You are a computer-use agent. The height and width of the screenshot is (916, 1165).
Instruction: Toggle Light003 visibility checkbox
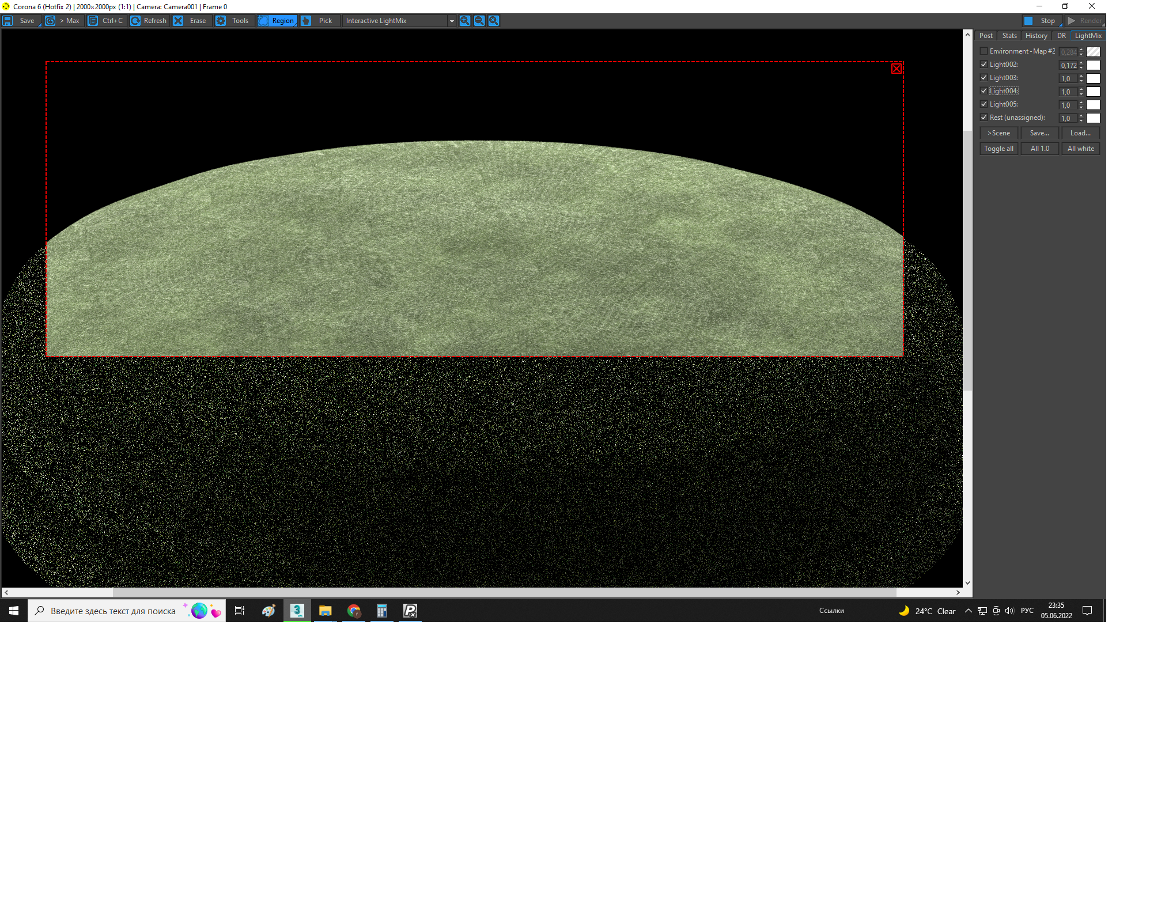pyautogui.click(x=985, y=78)
